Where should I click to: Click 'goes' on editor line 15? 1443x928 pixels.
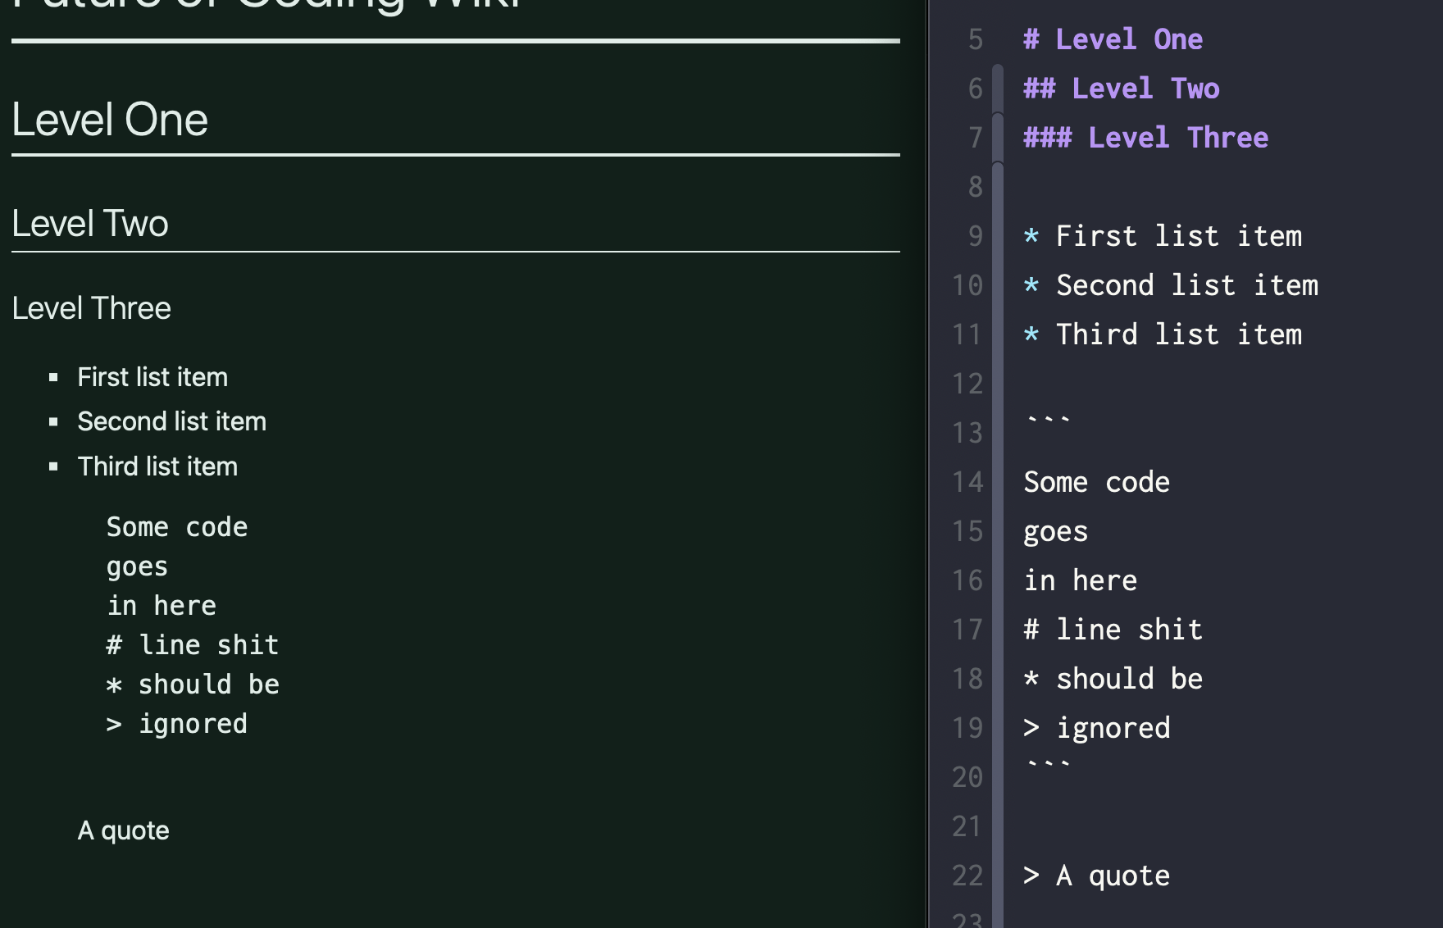tap(1056, 532)
